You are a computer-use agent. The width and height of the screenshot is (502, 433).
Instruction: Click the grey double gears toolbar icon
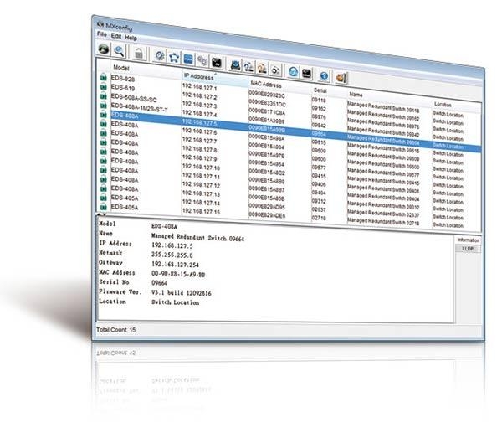tap(202, 60)
